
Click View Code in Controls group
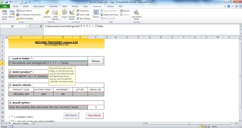click(83, 15)
